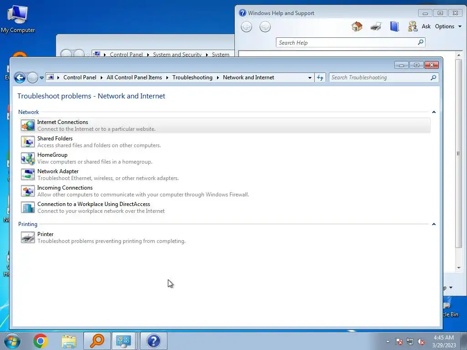Click the taskbar clock showing 4:45 AM
The image size is (467, 350).
pos(444,341)
